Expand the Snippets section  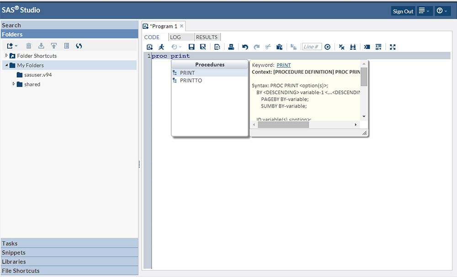69,252
